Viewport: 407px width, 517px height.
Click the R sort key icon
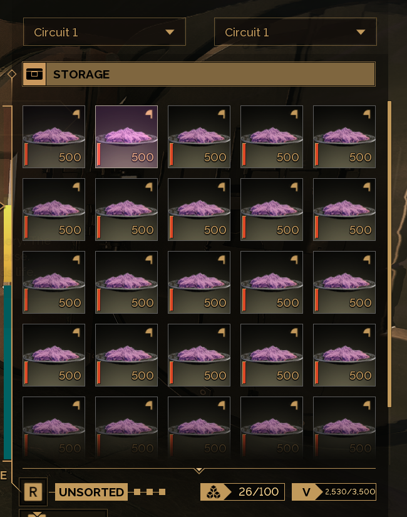click(33, 492)
